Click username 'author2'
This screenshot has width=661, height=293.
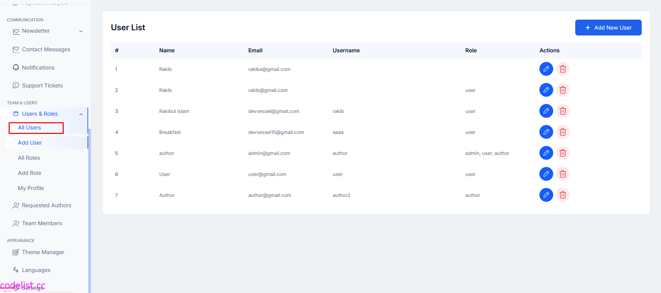tap(341, 195)
